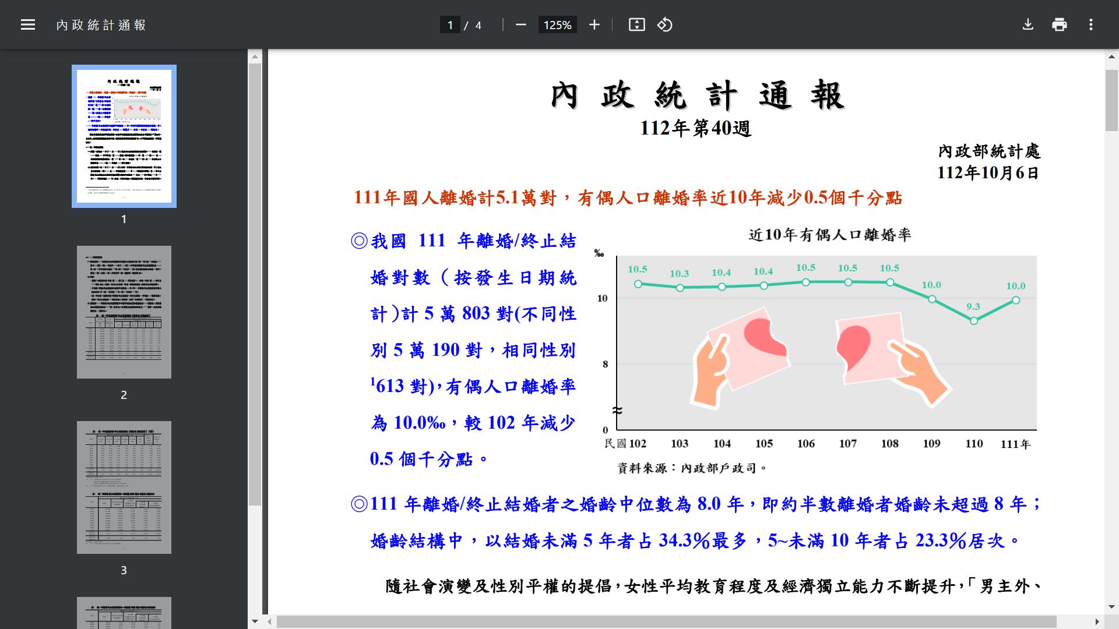This screenshot has width=1119, height=629.
Task: Click the line 婚齡結構中，以結婚未滿 5 年者占 34.3%最多
Action: (558, 541)
